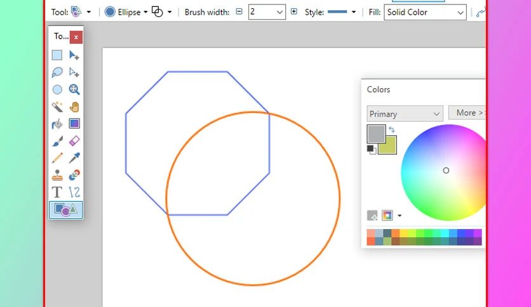Pick the brown bottom-row palette swatch
The height and width of the screenshot is (307, 531).
coord(396,241)
